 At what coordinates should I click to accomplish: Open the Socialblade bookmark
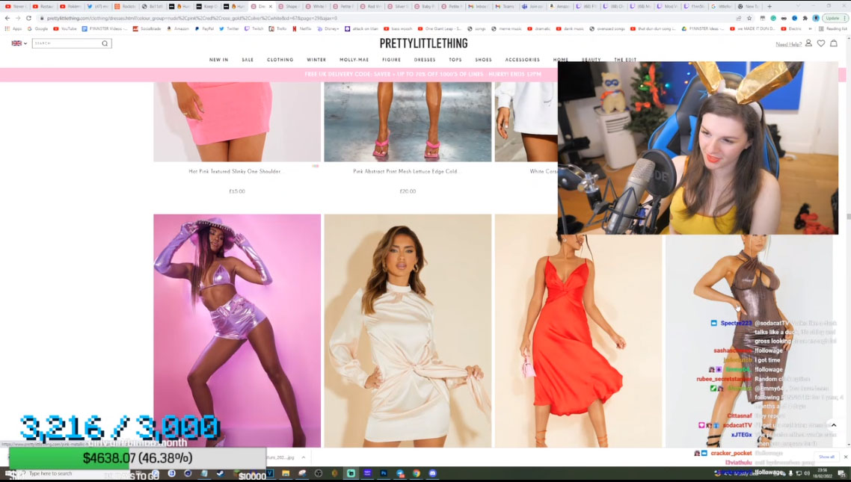[147, 28]
